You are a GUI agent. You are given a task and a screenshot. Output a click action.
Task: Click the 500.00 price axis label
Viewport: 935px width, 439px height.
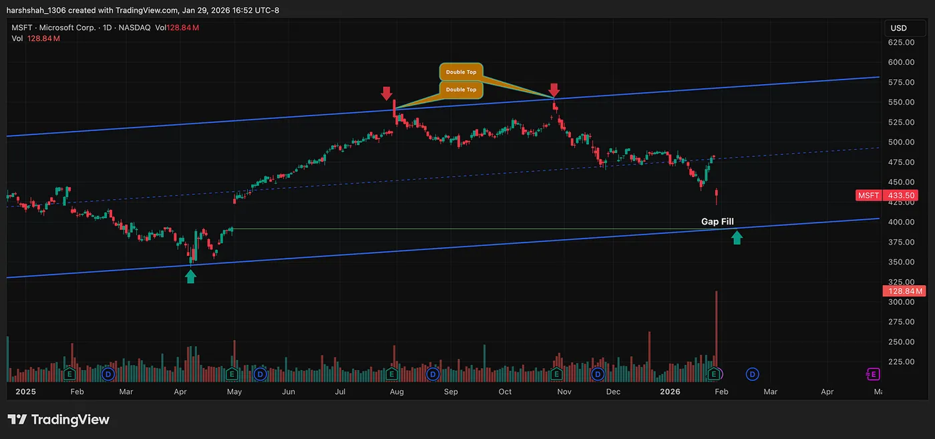[x=901, y=142]
